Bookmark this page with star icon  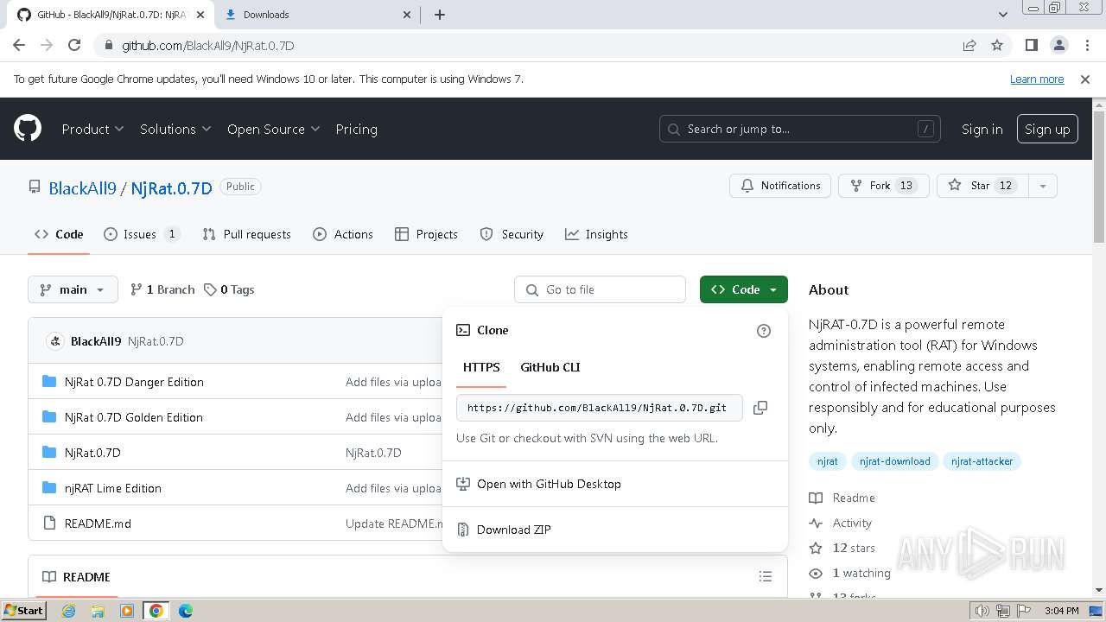point(997,45)
